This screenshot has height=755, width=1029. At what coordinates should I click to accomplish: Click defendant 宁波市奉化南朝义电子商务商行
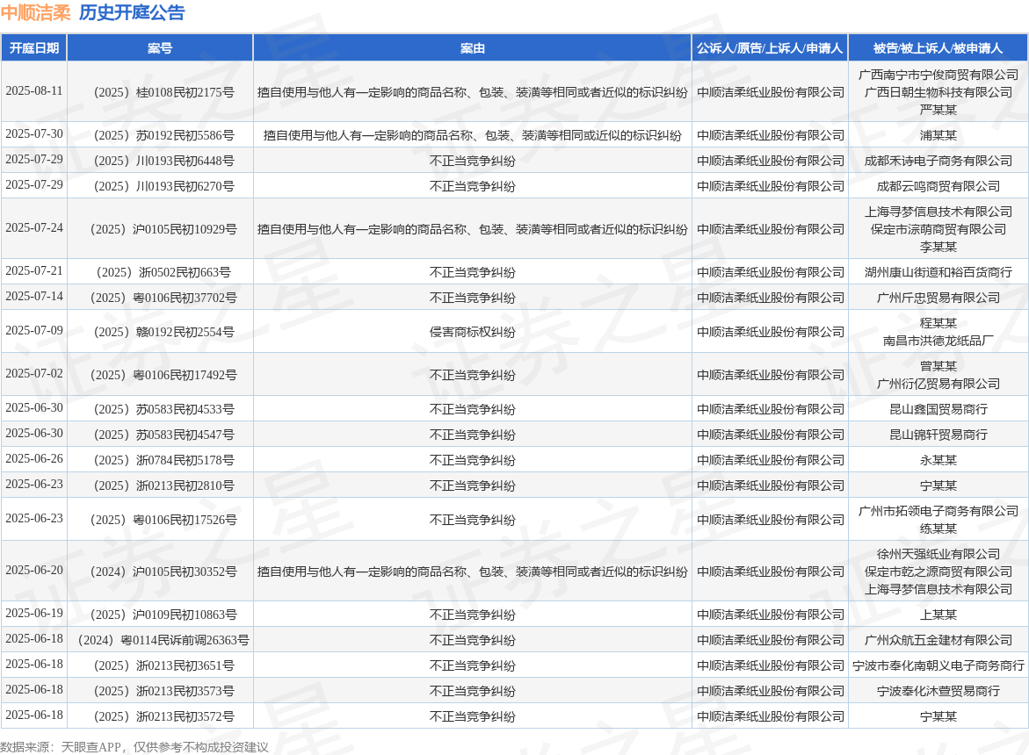pos(938,665)
